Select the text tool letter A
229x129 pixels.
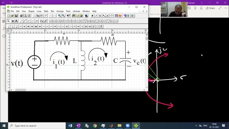coord(16,21)
